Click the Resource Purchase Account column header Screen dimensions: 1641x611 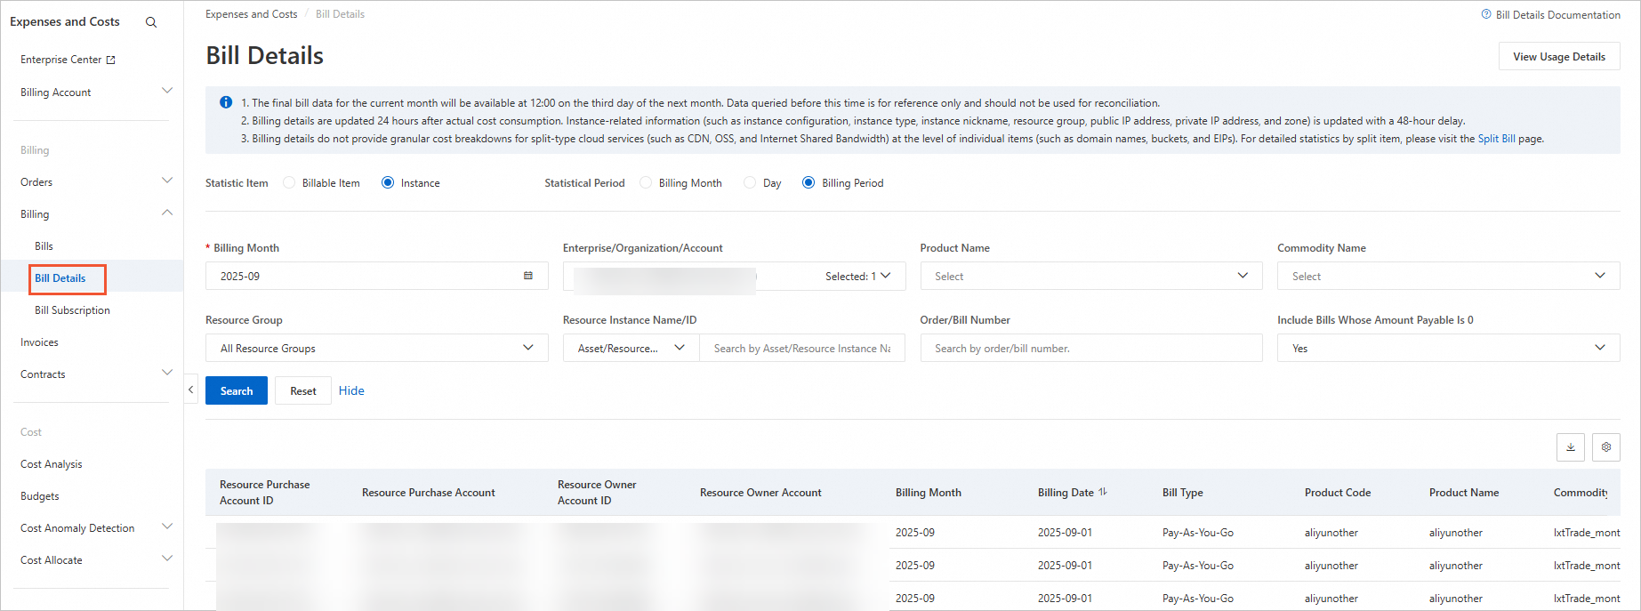tap(428, 493)
